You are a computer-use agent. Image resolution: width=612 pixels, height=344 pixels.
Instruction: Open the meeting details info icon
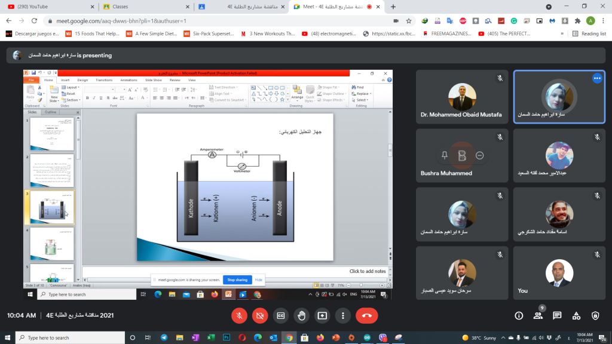coord(519,315)
